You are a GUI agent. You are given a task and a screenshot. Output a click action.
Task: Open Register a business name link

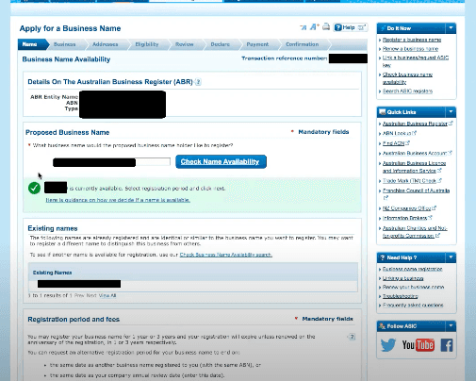click(412, 40)
